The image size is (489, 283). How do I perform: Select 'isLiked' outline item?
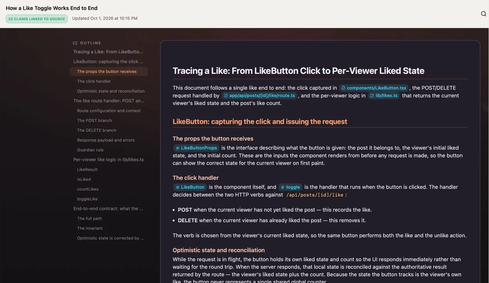pos(84,179)
